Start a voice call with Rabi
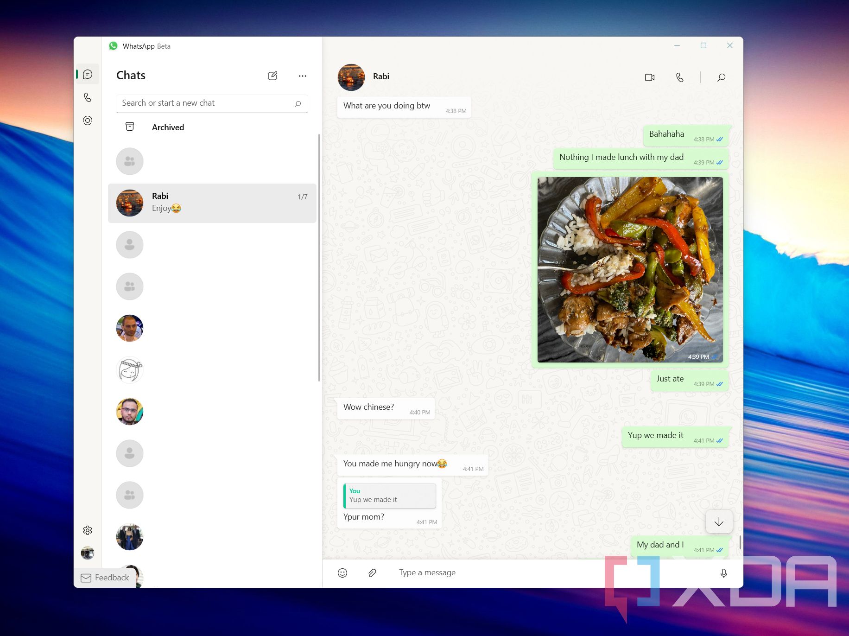849x636 pixels. [680, 77]
